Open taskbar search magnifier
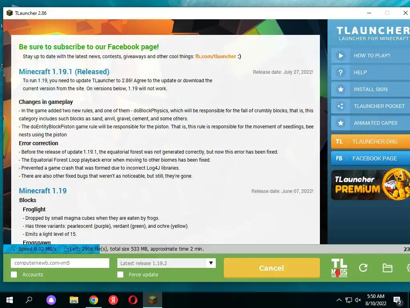The height and width of the screenshot is (308, 410). pyautogui.click(x=29, y=300)
